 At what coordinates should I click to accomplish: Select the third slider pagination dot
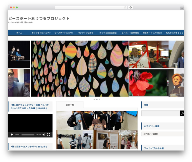[99, 99]
